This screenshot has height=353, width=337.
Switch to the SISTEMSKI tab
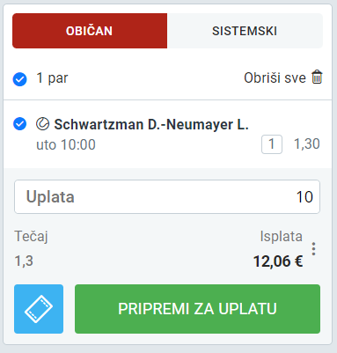point(245,31)
